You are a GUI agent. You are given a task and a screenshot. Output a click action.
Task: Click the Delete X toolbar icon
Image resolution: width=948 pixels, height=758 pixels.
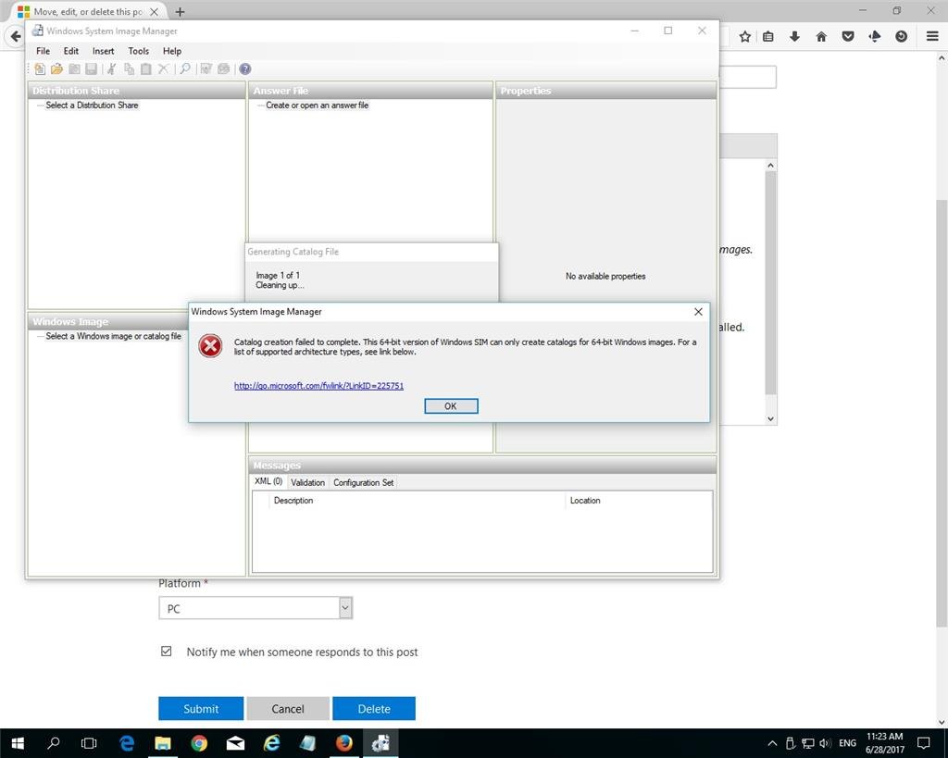pyautogui.click(x=163, y=68)
